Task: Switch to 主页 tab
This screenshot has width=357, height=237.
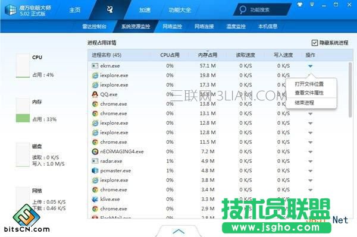Action: (75, 10)
